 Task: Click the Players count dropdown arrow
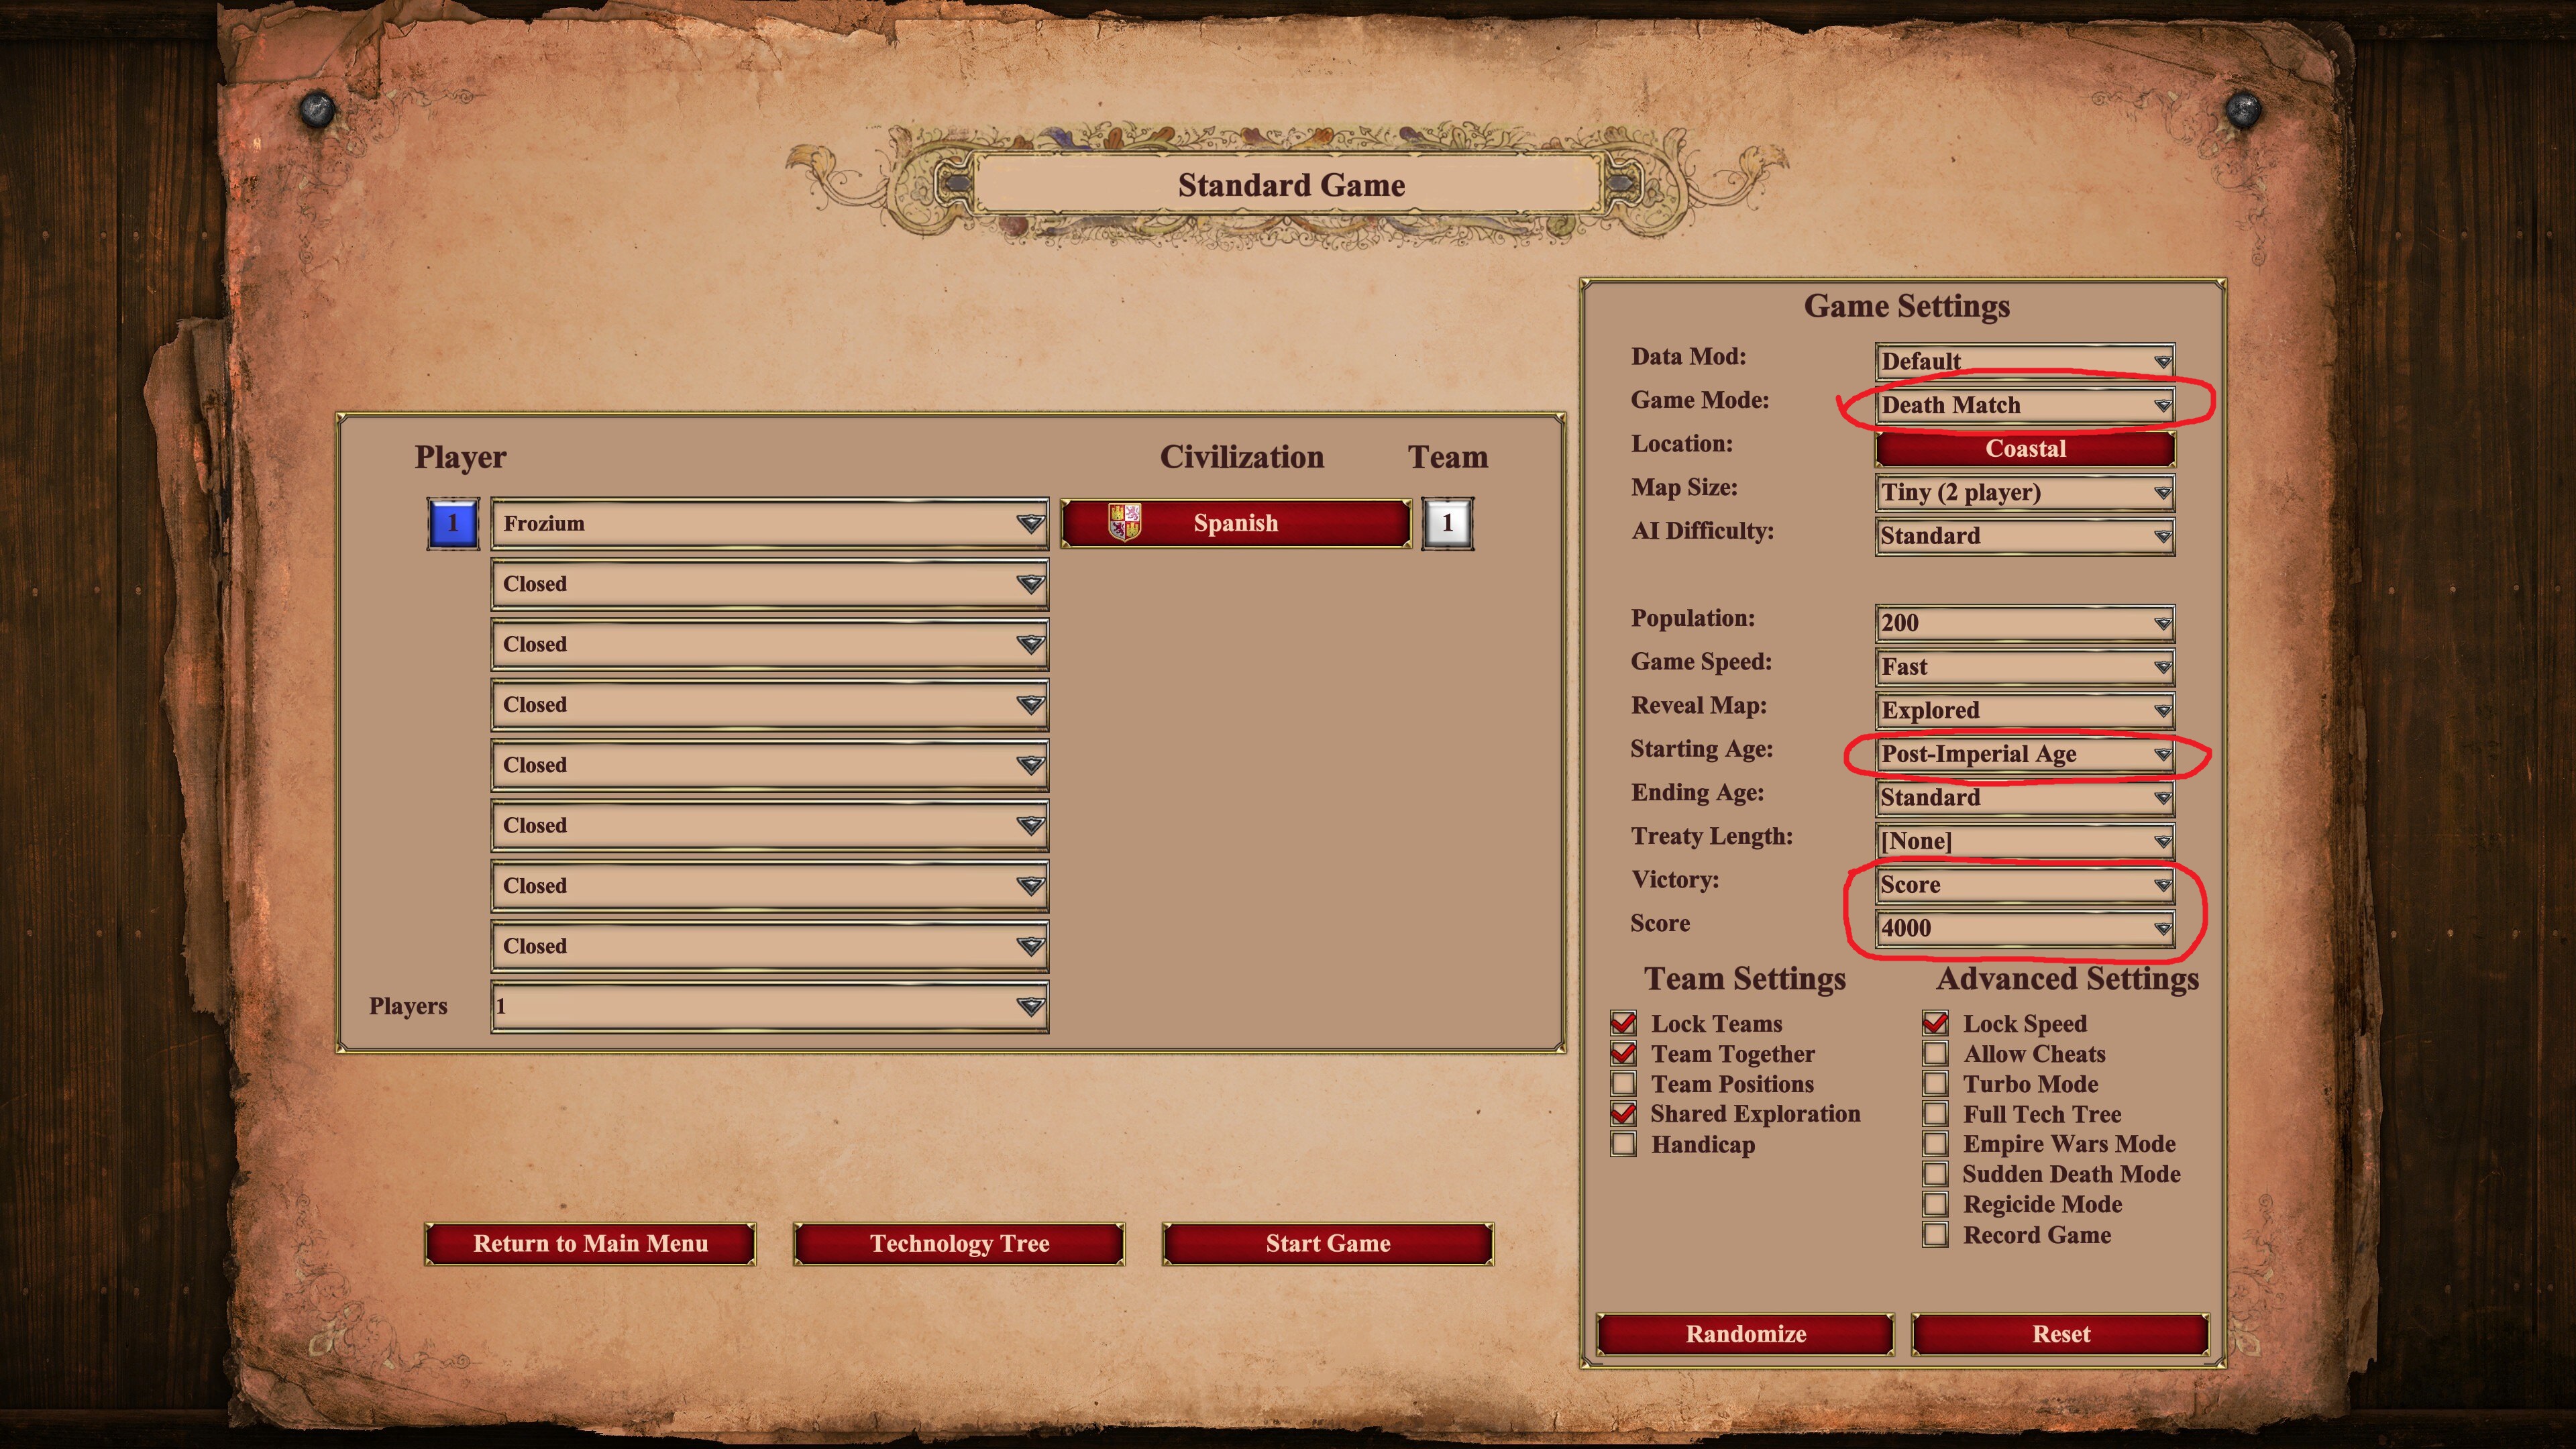[x=1030, y=1006]
